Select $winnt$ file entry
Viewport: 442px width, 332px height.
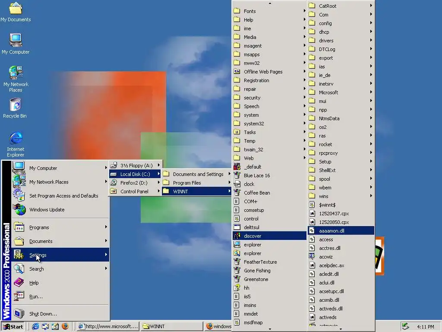pyautogui.click(x=341, y=205)
